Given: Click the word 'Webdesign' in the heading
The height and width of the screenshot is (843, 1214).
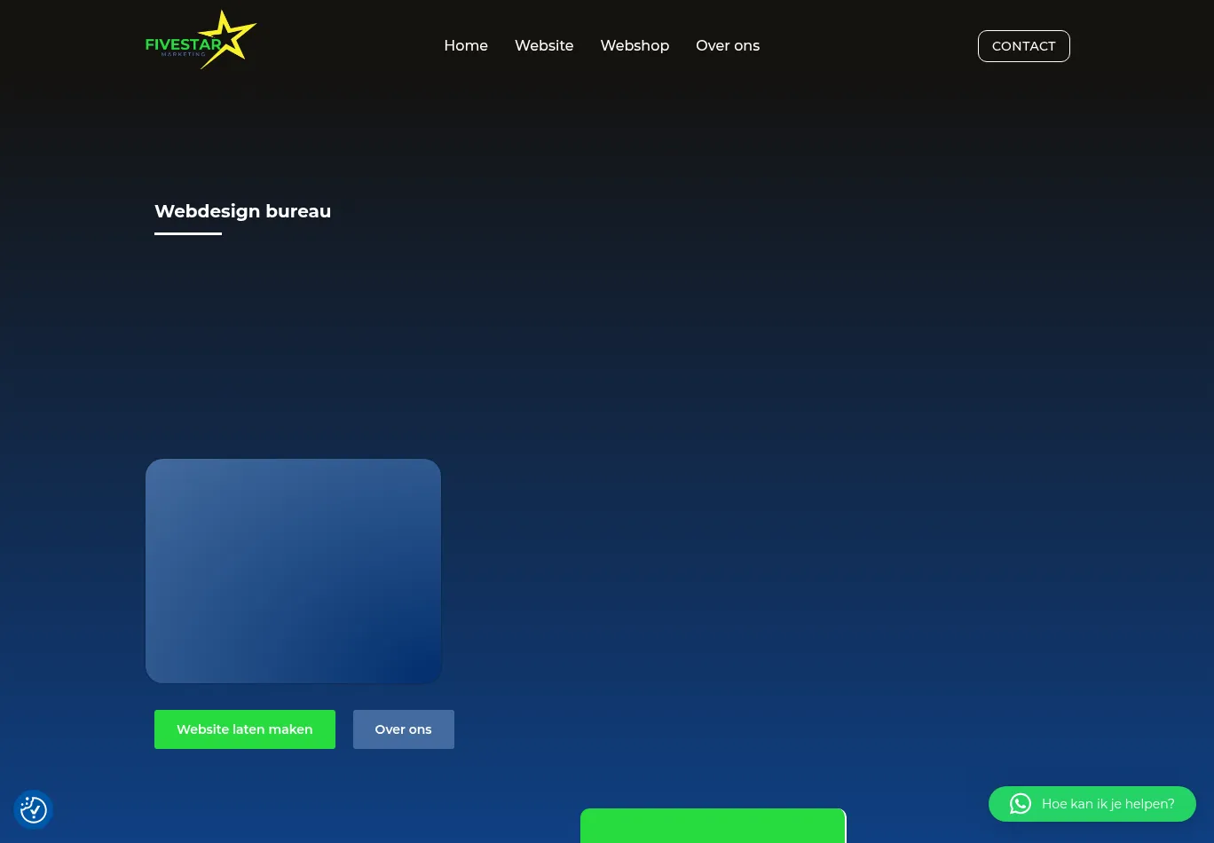Looking at the screenshot, I should point(207,211).
